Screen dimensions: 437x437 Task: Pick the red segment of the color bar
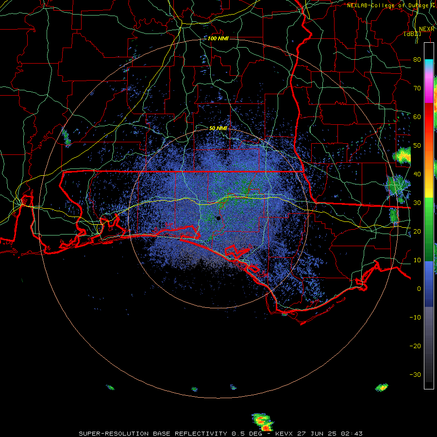429,117
